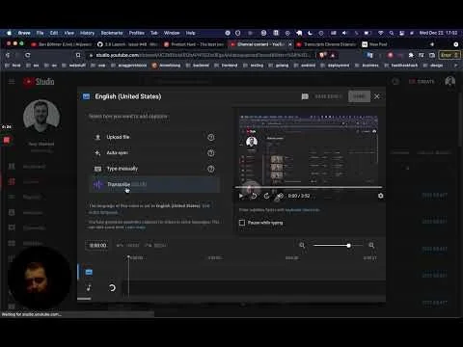Open the feedback icon in dialog header

(305, 96)
